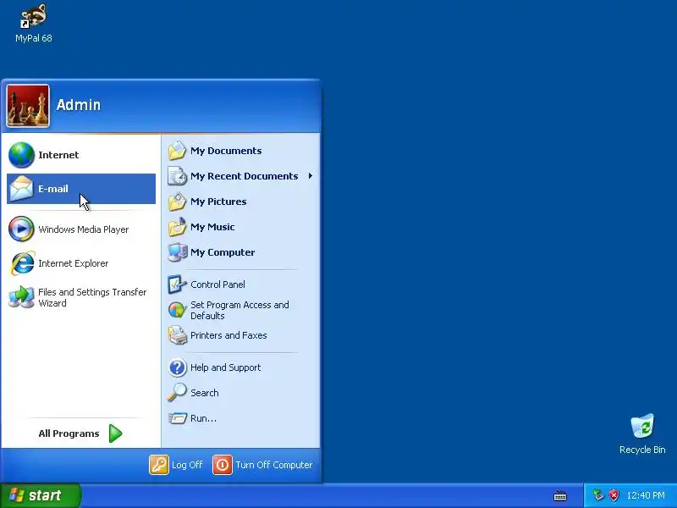Open My Computer via its label
Viewport: 677px width, 508px height.
click(x=223, y=252)
